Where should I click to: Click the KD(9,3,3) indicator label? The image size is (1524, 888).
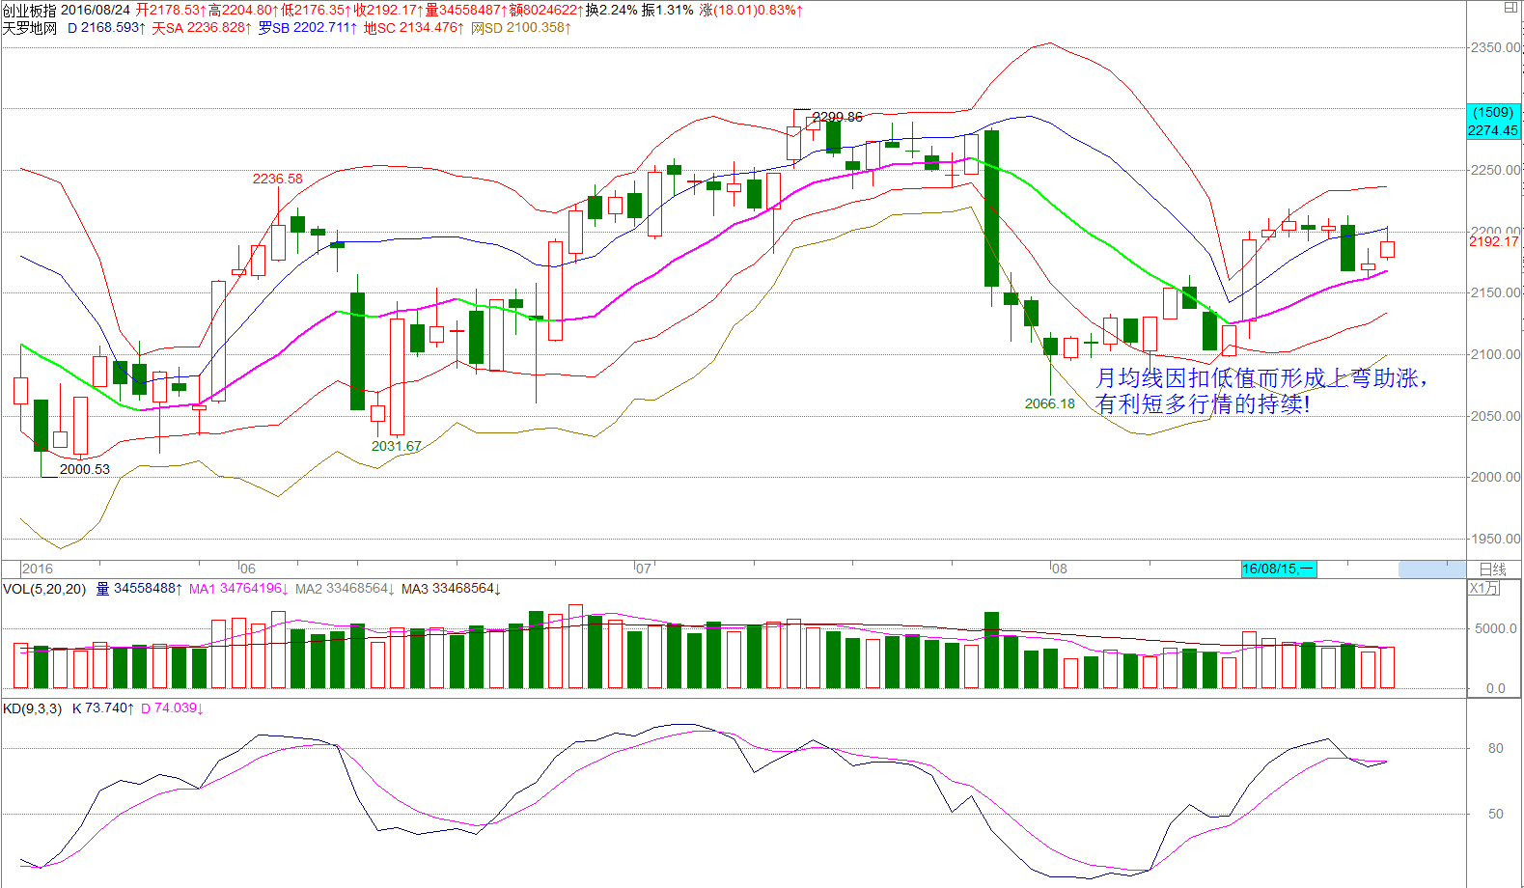(x=33, y=708)
